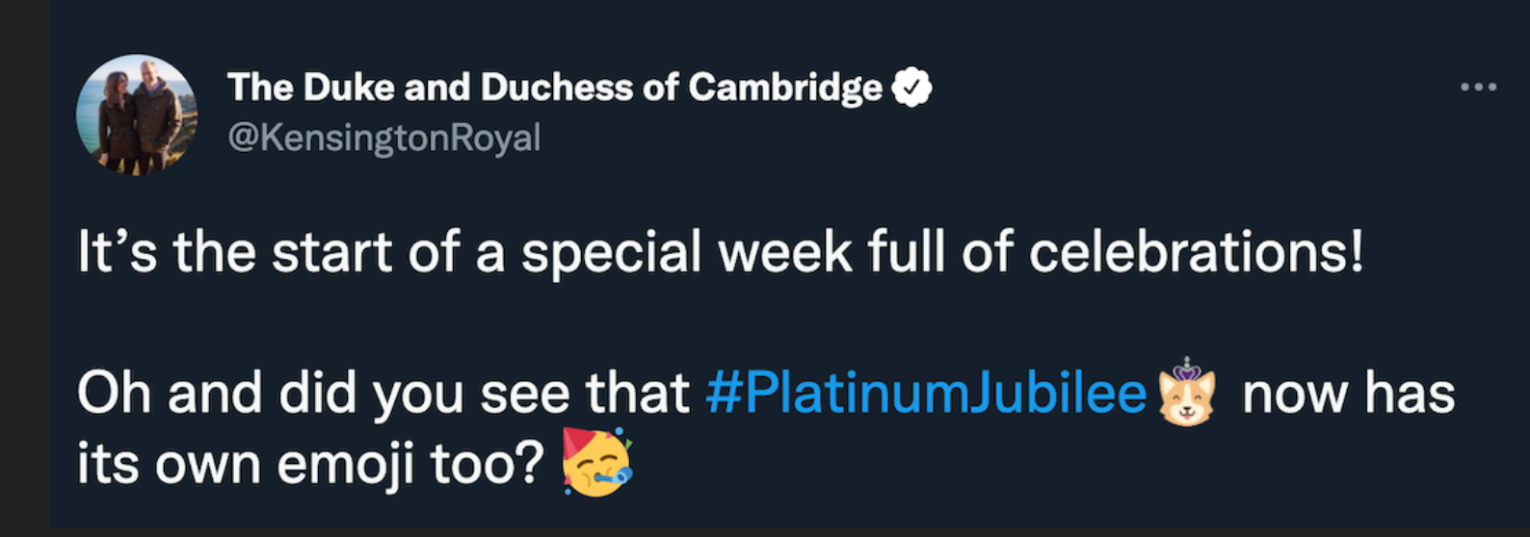The width and height of the screenshot is (1530, 537).
Task: Click the word "Cambridge" in the display name
Action: (x=785, y=89)
